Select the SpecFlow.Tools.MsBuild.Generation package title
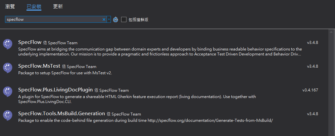Image resolution: width=335 pixels, height=136 pixels. (x=62, y=114)
